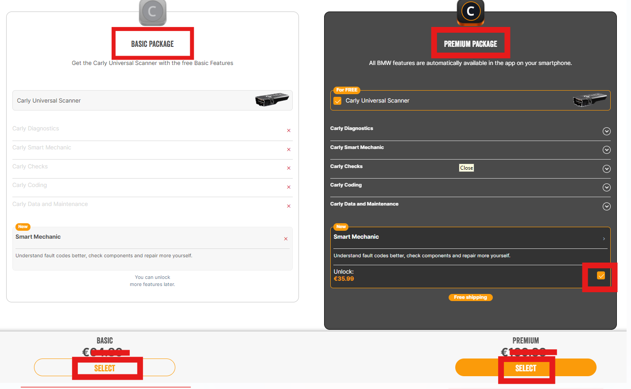Click the 'Smart Mechanic' title in Basic card
This screenshot has height=389, width=631.
(38, 237)
